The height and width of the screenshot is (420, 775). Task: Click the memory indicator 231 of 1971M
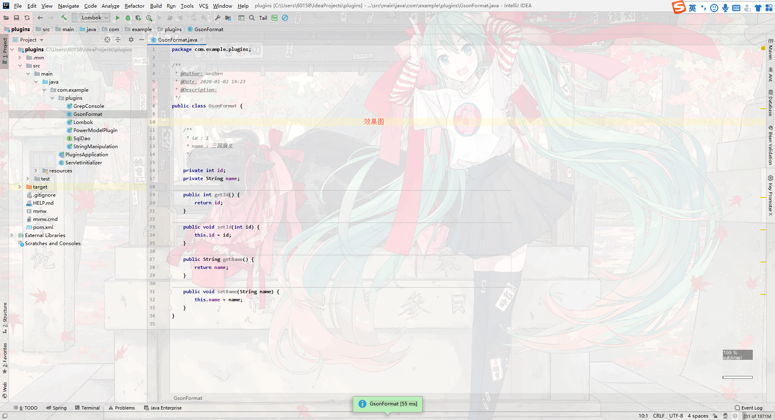point(757,416)
